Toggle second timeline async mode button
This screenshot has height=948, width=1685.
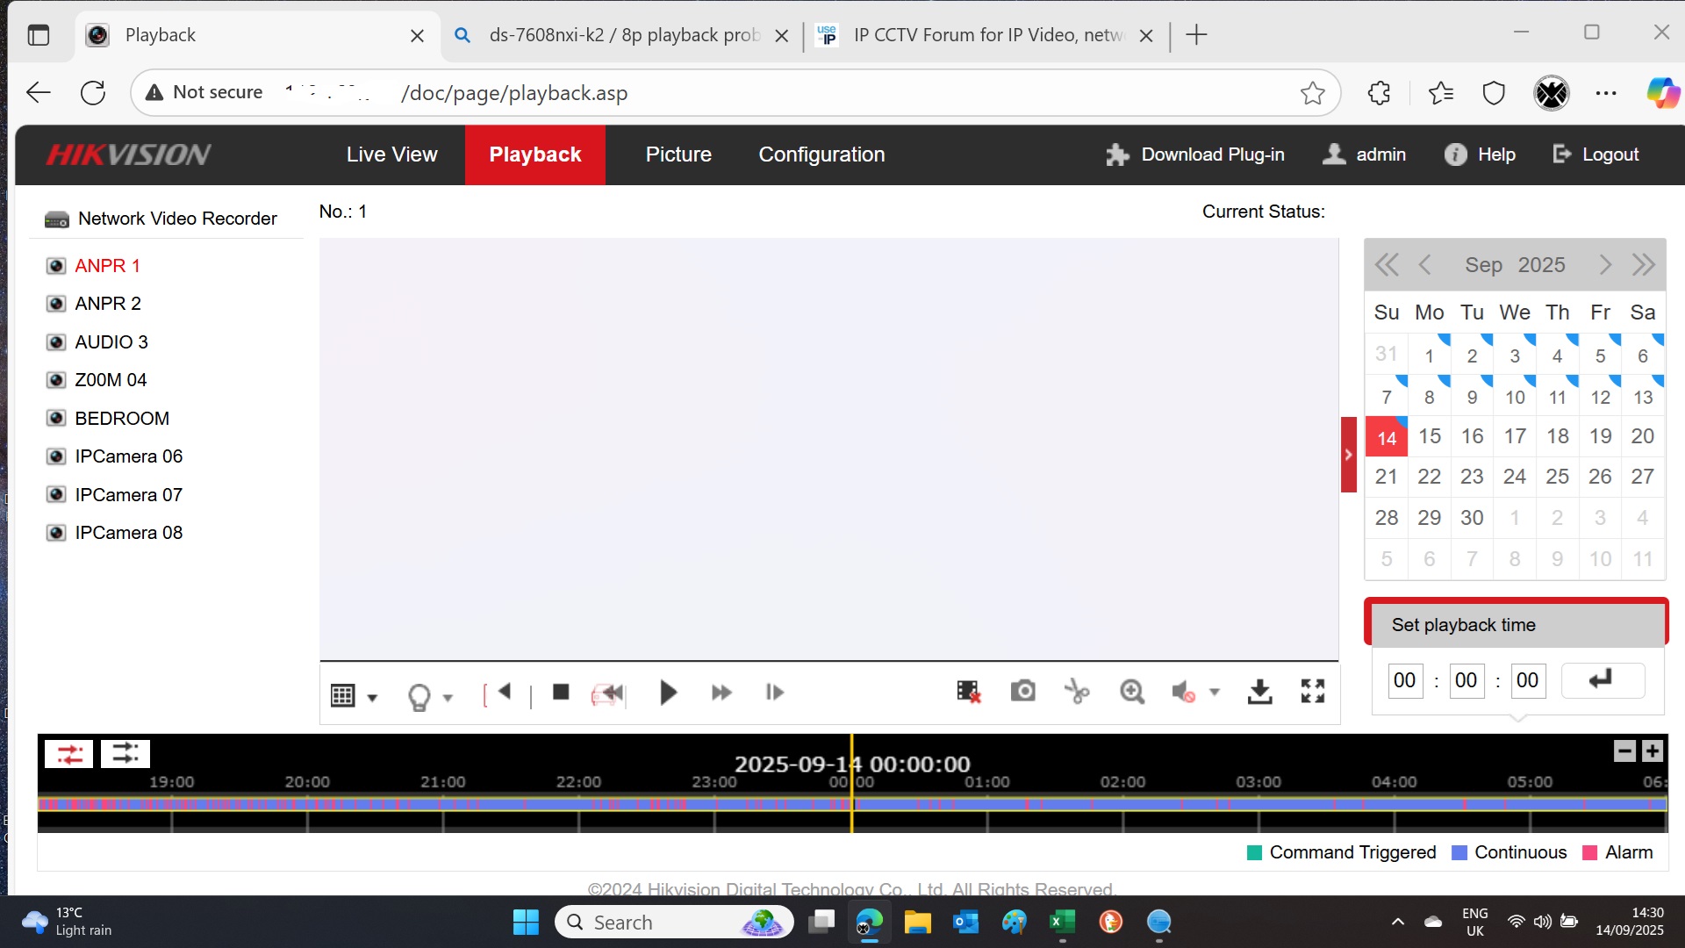coord(125,753)
